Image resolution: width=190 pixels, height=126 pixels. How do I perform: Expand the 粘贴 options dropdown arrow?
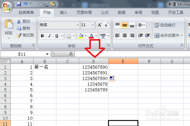[9, 38]
